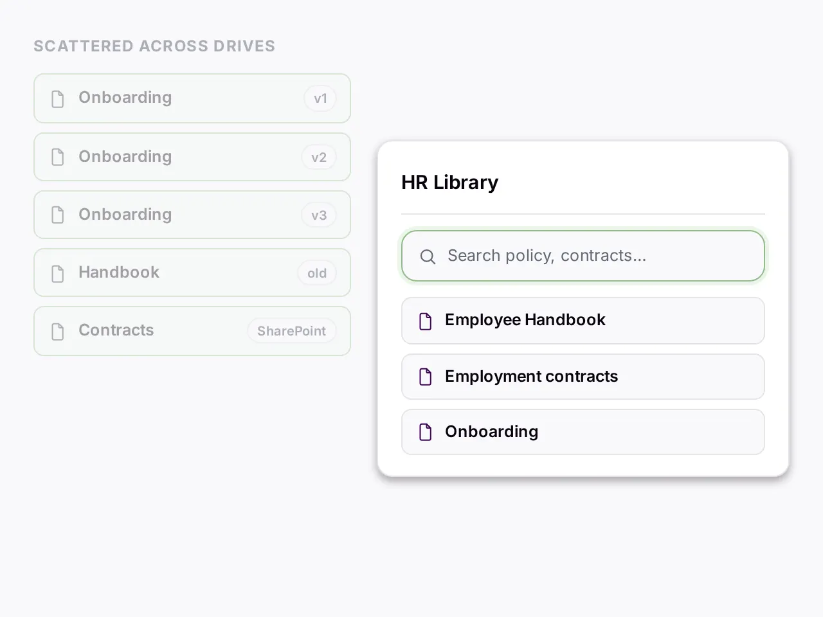This screenshot has height=617, width=823.
Task: Click the Scattered Across Drives heading
Action: click(x=154, y=46)
